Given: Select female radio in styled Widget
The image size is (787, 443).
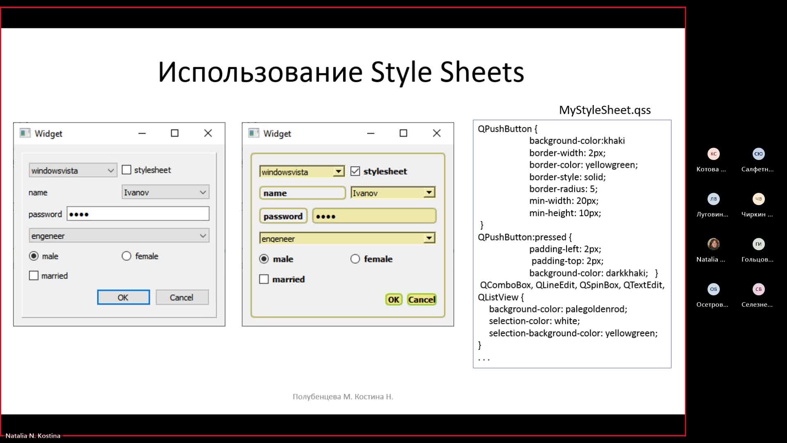Looking at the screenshot, I should [x=355, y=259].
